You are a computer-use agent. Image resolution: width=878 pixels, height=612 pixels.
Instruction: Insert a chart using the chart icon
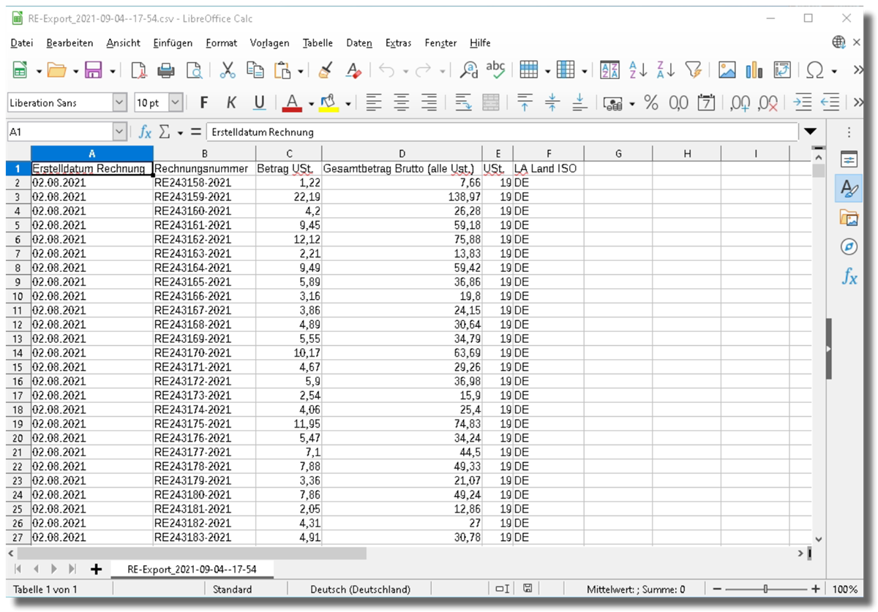[754, 70]
